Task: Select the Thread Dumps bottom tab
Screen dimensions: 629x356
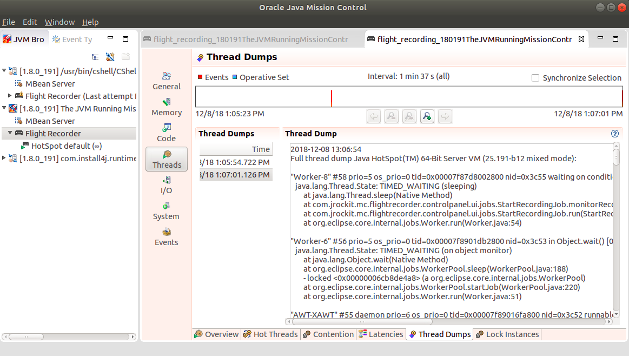Action: pyautogui.click(x=440, y=334)
